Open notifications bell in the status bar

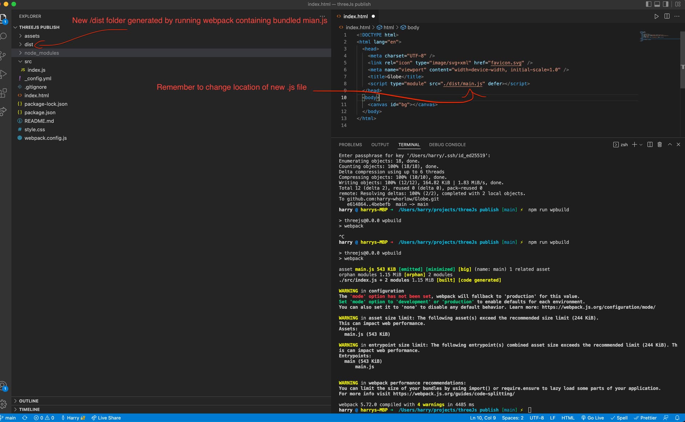[677, 418]
